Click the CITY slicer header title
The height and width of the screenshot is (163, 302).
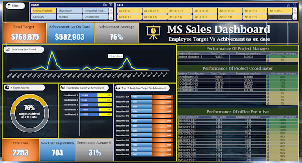120,5
